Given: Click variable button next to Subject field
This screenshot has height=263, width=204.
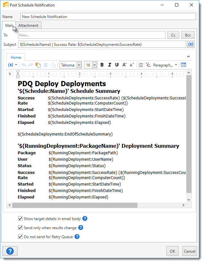Looking at the screenshot, I should (x=190, y=44).
